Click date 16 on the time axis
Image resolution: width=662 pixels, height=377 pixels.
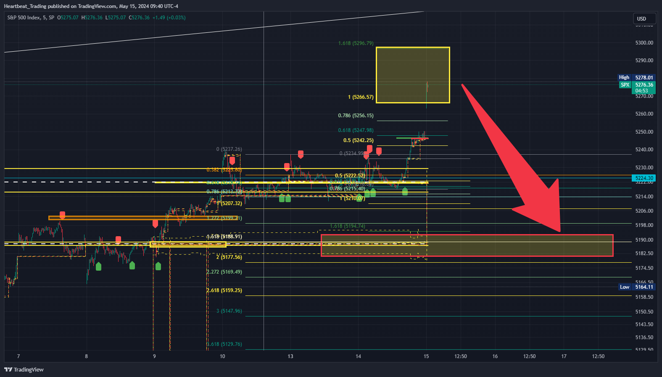pos(495,356)
